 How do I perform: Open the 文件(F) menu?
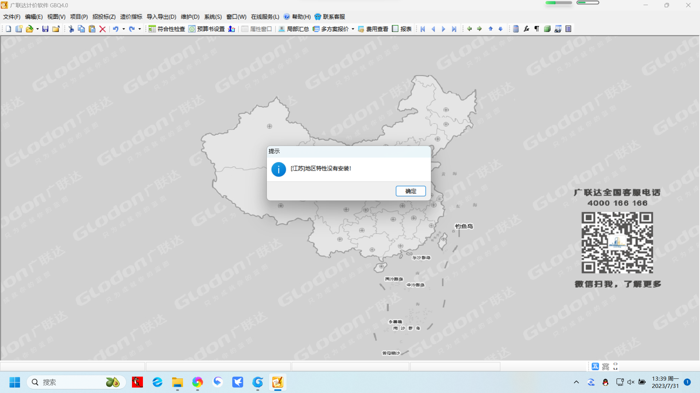12,17
